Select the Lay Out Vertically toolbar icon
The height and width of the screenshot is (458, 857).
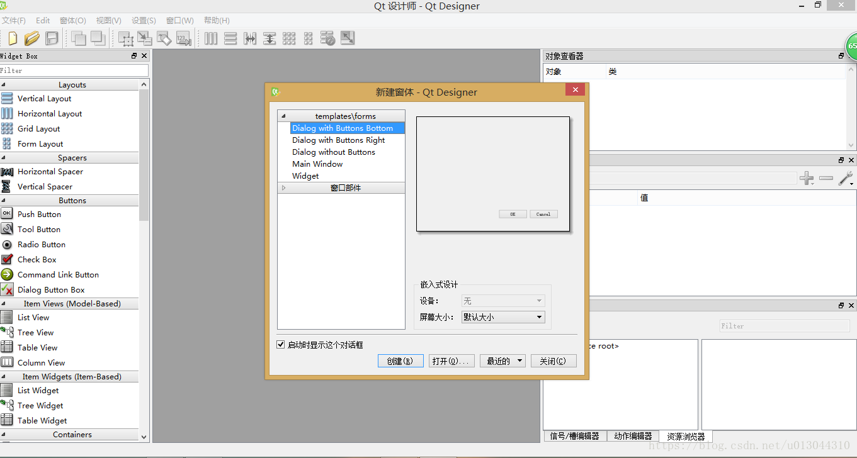click(x=230, y=38)
